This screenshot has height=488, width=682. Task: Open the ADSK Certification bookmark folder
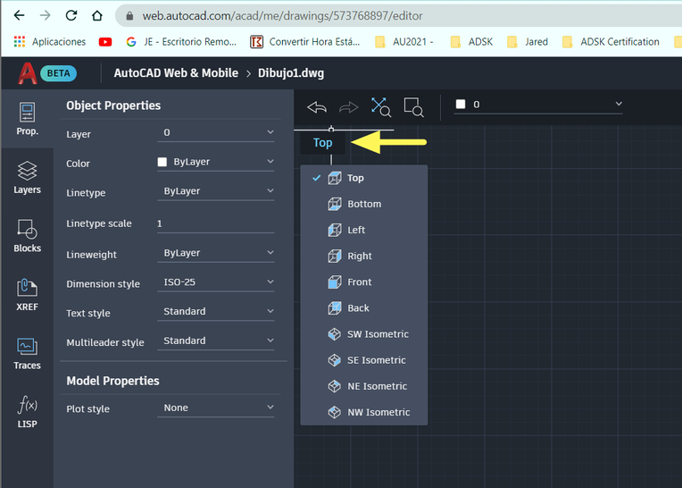pos(611,42)
